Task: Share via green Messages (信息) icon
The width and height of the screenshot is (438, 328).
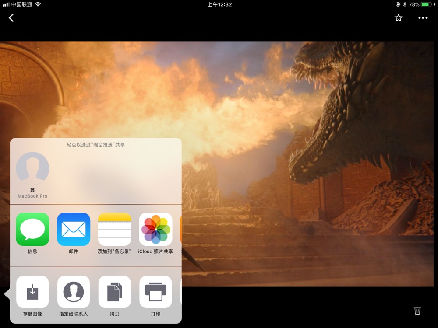Action: click(32, 230)
